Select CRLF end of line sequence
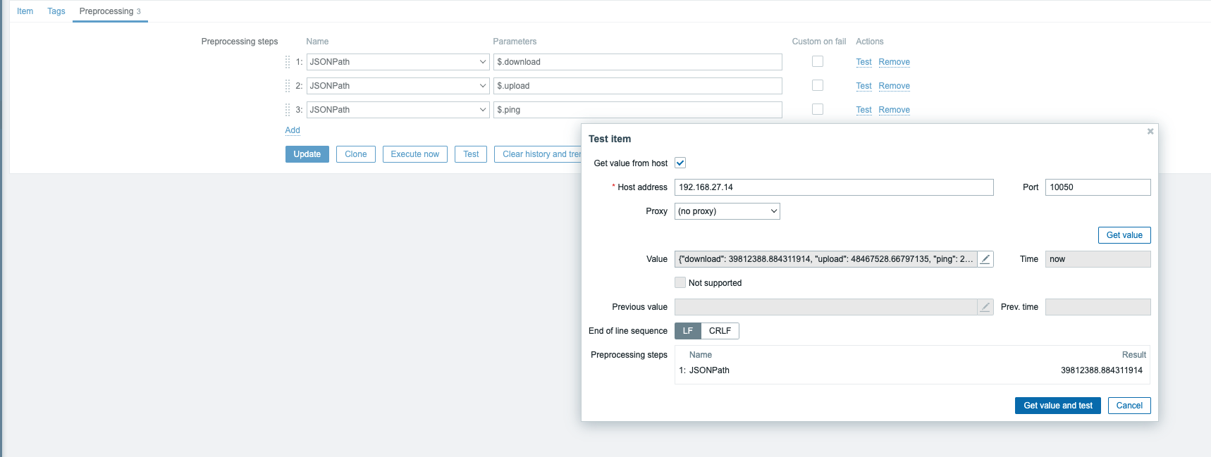1211x457 pixels. 720,331
